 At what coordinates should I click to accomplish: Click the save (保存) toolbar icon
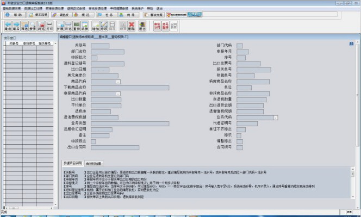click(112, 26)
